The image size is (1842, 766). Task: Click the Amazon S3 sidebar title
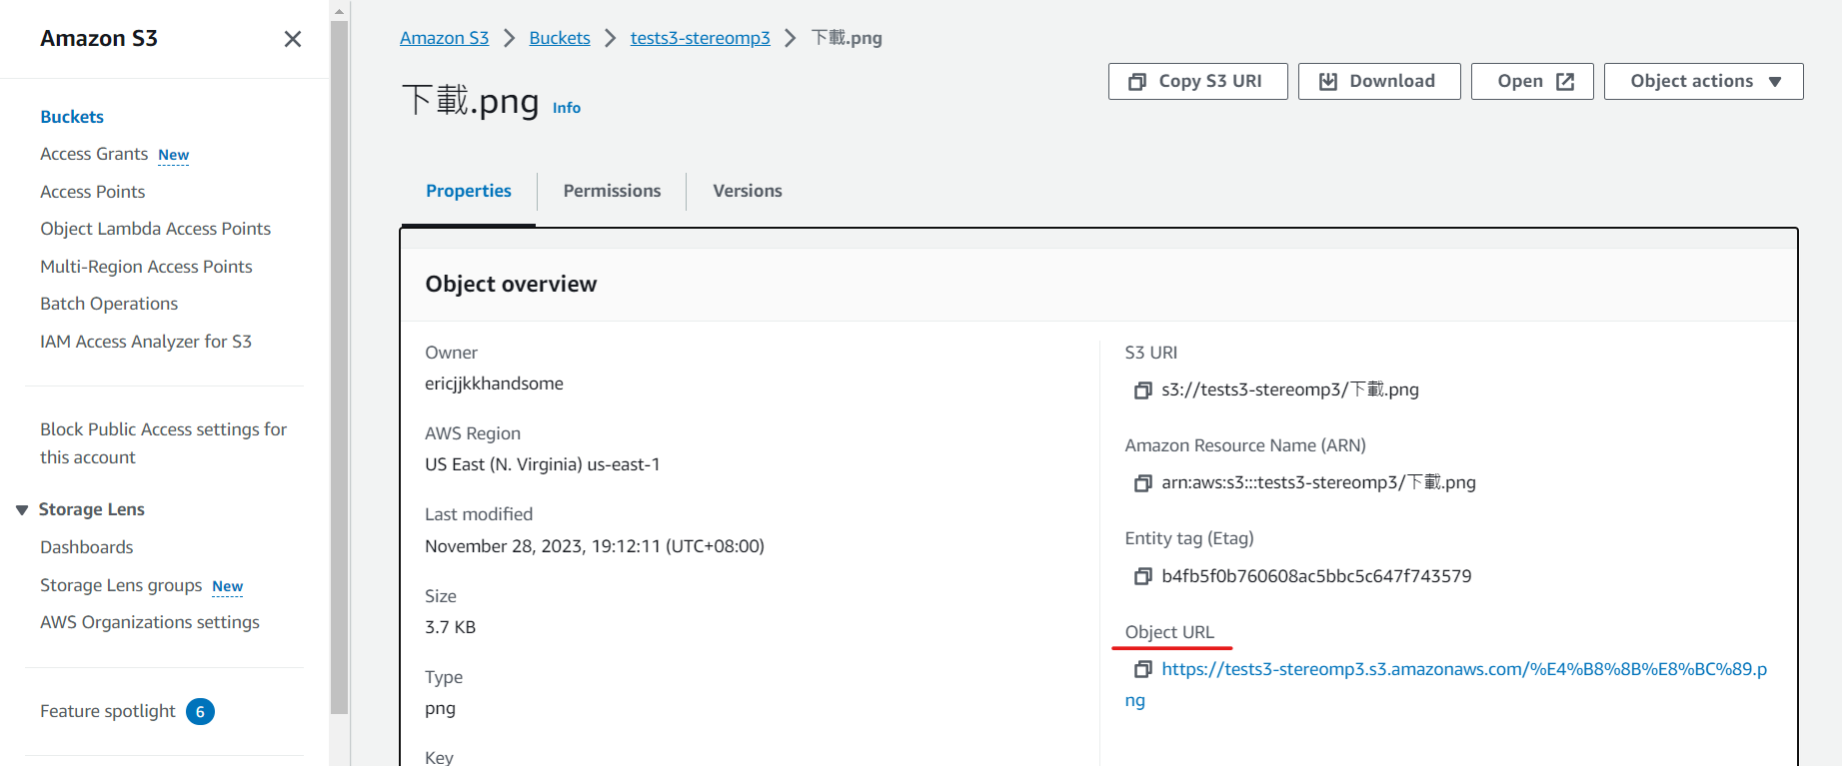click(99, 38)
